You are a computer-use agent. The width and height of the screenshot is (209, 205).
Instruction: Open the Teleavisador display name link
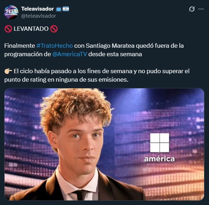[37, 9]
